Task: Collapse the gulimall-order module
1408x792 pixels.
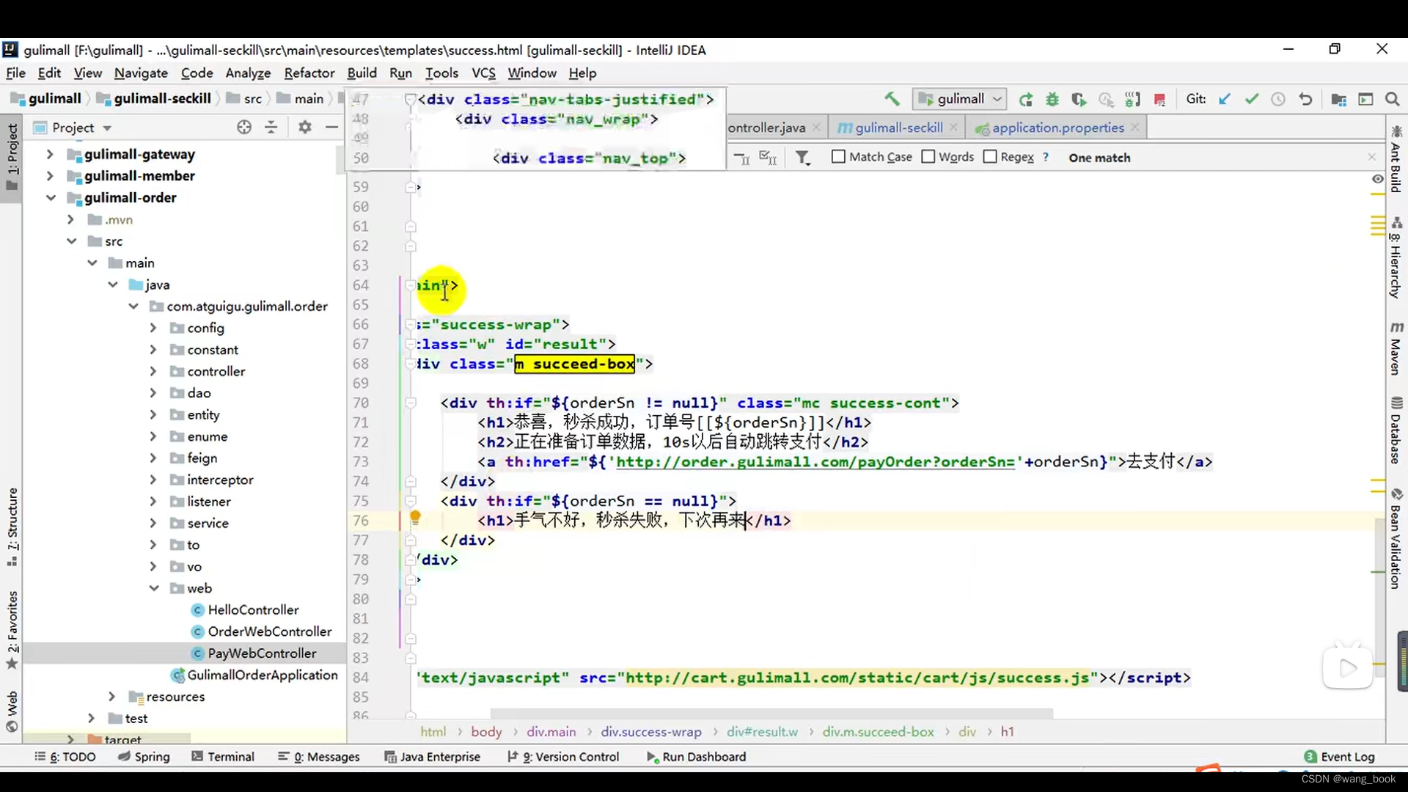Action: pos(50,198)
